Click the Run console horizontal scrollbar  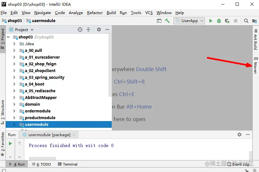[x=43, y=159]
